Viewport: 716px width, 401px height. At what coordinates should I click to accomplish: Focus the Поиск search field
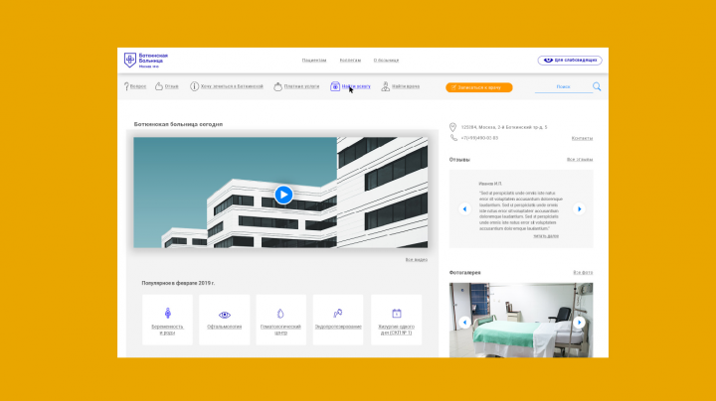point(564,86)
